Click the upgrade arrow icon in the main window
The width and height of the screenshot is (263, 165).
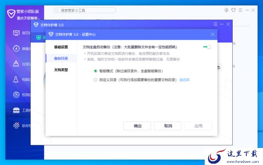click(x=227, y=10)
